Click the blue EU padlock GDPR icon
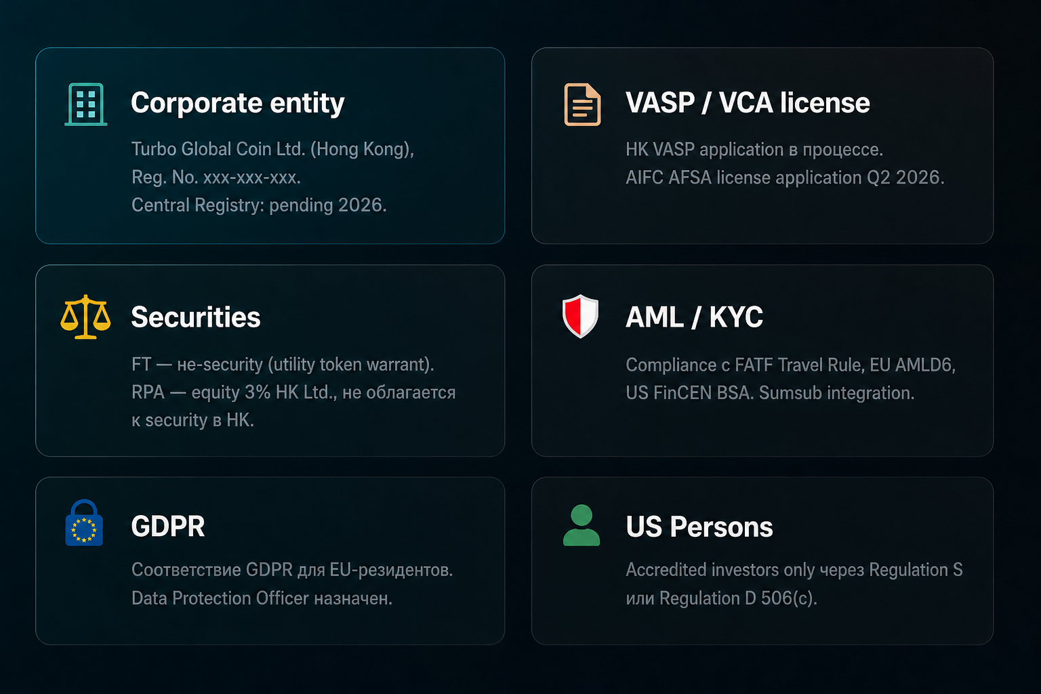 pos(84,523)
